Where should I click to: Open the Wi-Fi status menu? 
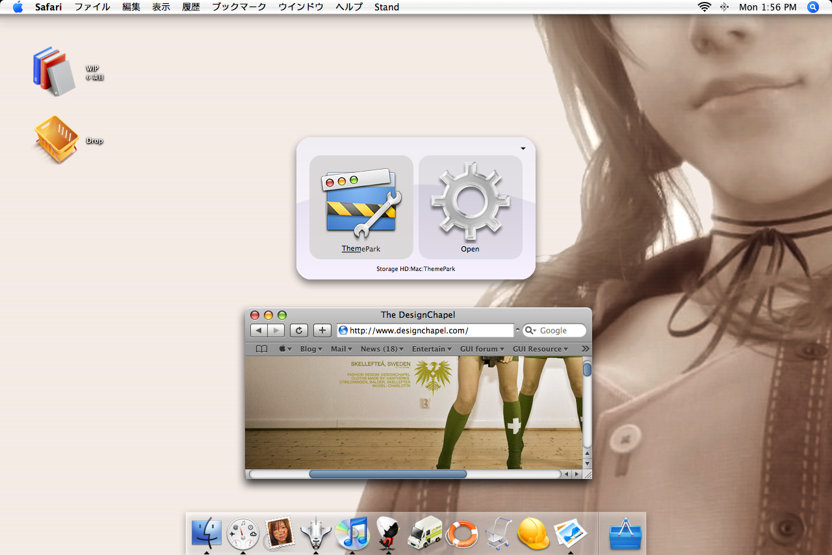click(x=705, y=7)
